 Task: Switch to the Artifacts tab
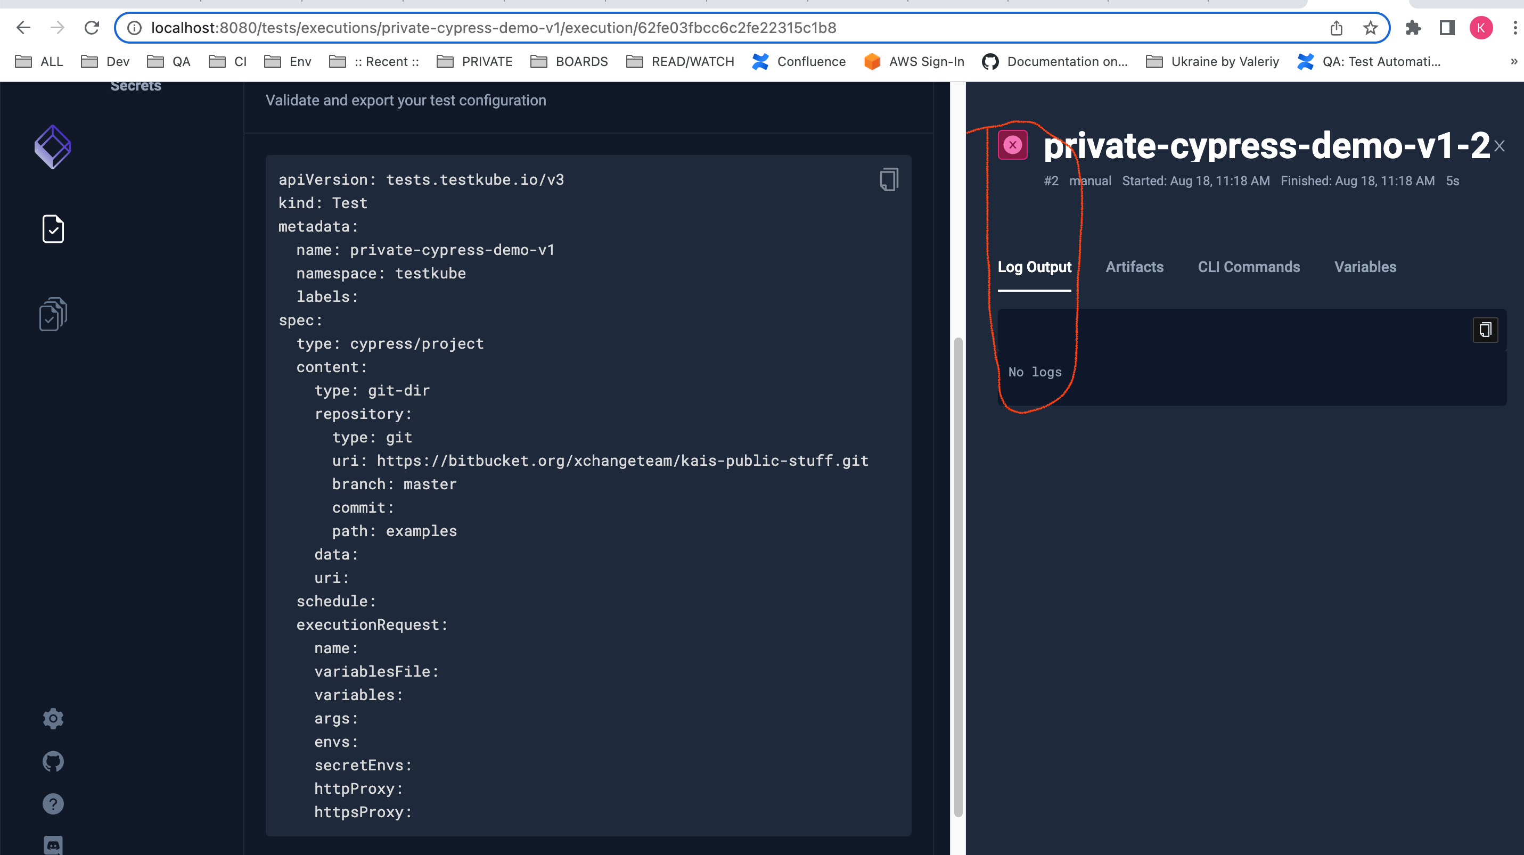(x=1134, y=267)
